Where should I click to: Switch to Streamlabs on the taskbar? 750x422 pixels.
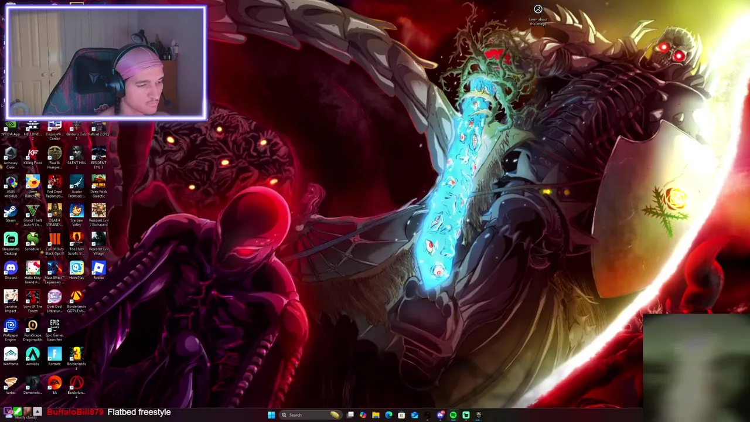coord(466,415)
